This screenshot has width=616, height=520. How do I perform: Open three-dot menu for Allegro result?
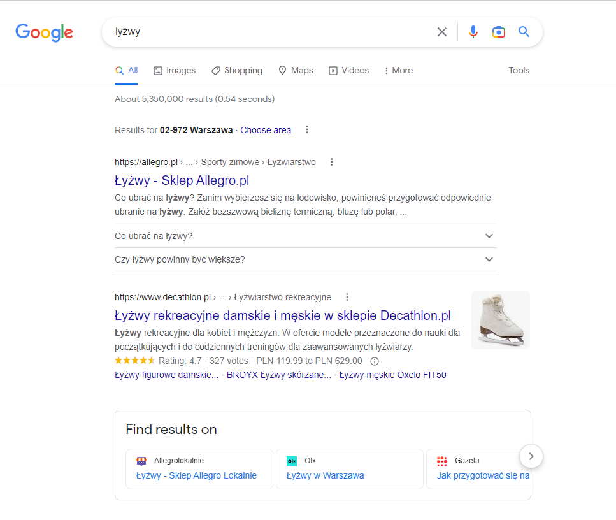click(332, 162)
